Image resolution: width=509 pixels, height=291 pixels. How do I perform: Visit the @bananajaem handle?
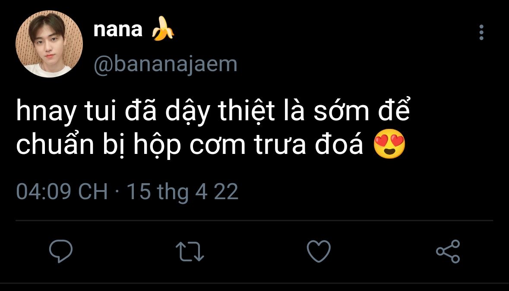pyautogui.click(x=165, y=64)
